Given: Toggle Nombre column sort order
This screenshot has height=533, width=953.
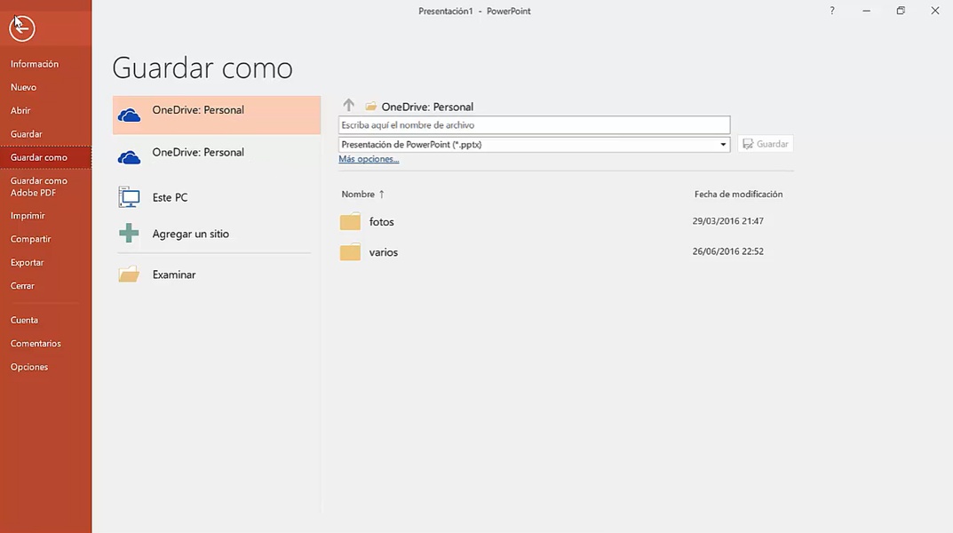Looking at the screenshot, I should point(361,194).
